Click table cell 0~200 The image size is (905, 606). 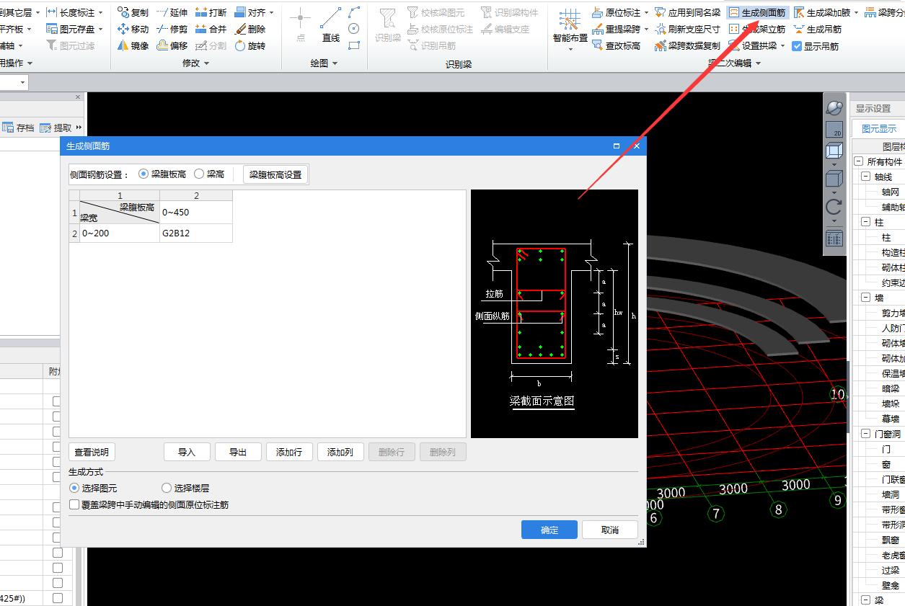[x=120, y=233]
